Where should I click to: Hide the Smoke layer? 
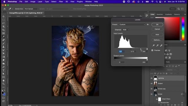(x=152, y=94)
